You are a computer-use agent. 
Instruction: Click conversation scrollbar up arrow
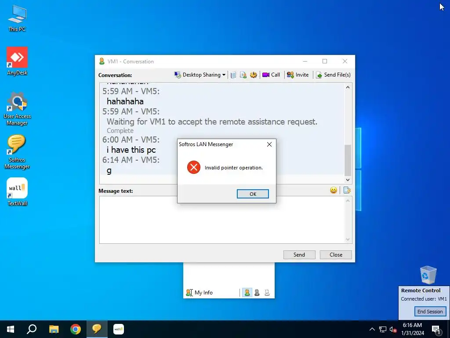[348, 87]
